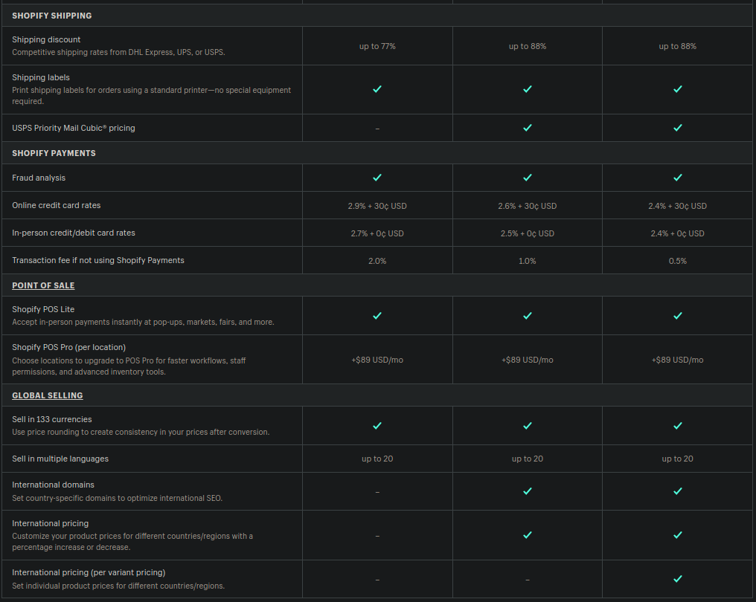Open the Point of Sale section link
The image size is (756, 602).
coord(43,285)
